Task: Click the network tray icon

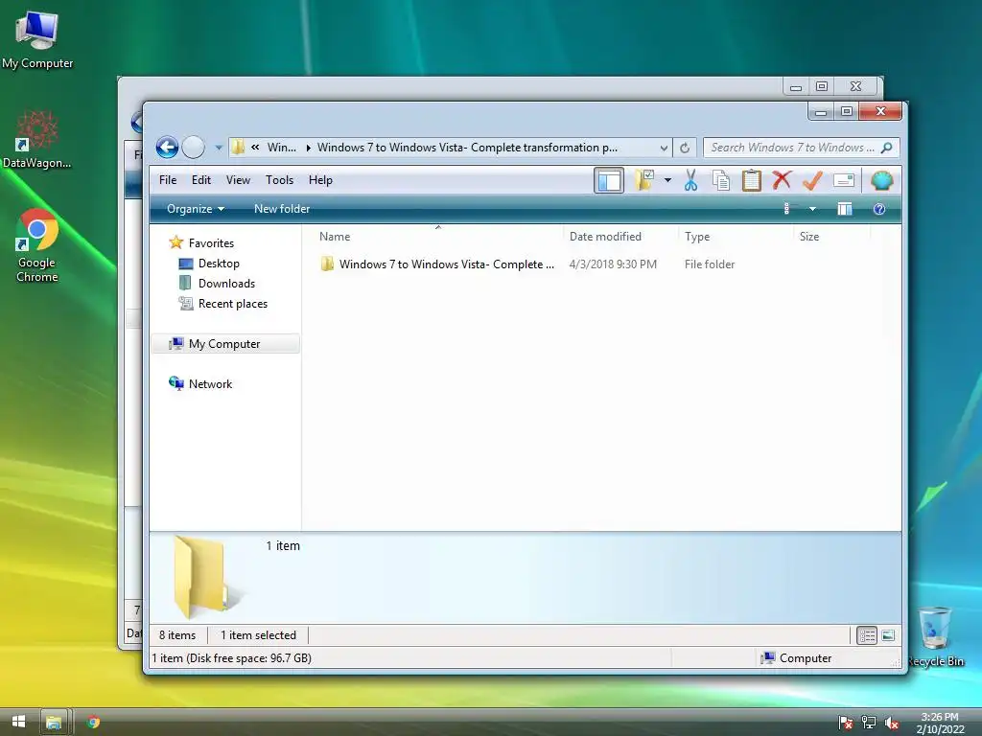Action: pyautogui.click(x=869, y=723)
